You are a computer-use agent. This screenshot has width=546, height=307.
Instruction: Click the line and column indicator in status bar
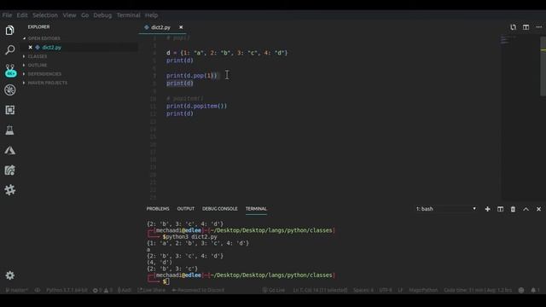320,290
